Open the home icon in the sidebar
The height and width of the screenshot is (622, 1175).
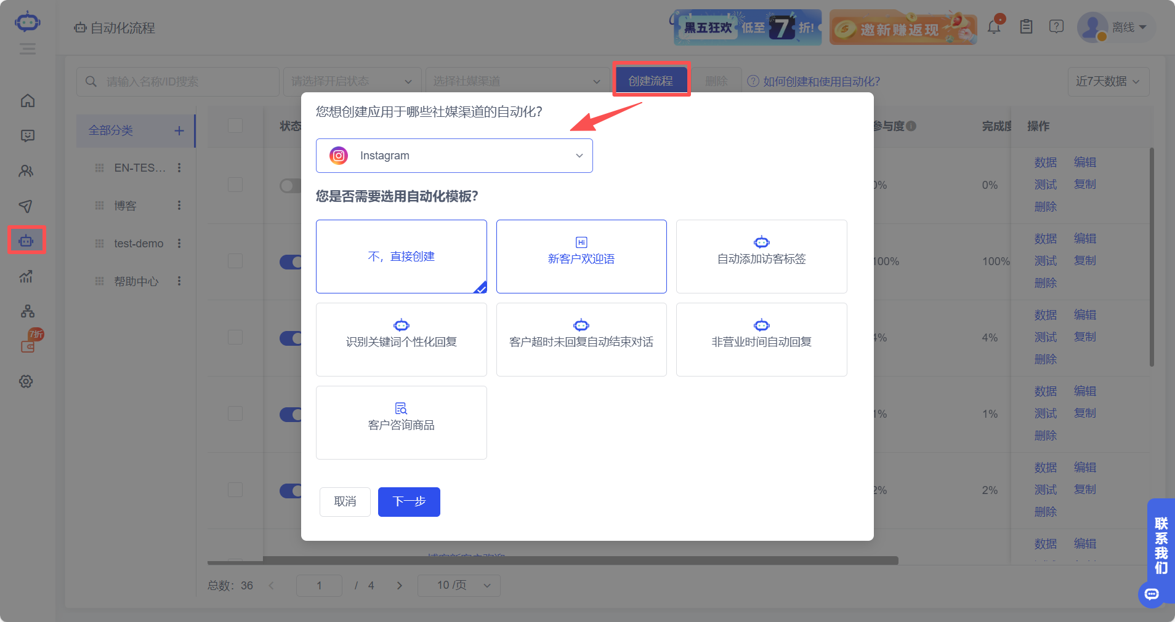28,101
